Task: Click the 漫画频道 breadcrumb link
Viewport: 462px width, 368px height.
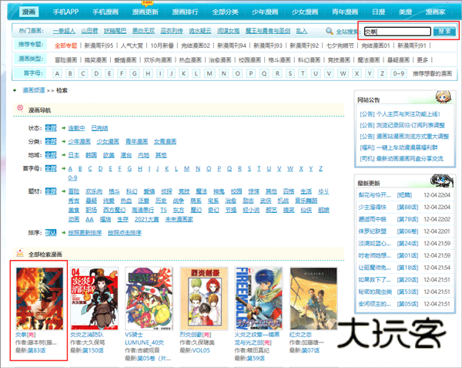Action: (x=34, y=89)
